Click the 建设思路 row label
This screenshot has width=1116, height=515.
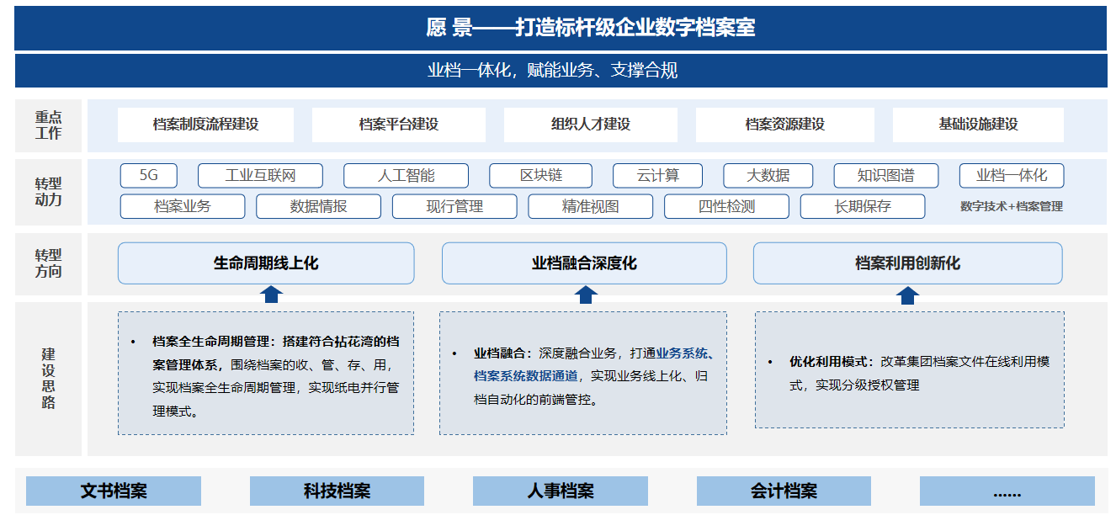[49, 378]
